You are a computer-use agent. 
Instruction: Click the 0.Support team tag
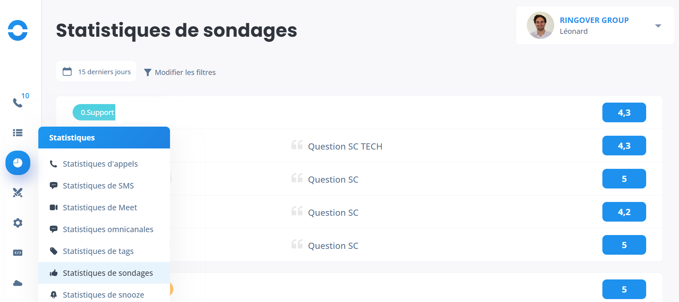click(x=94, y=112)
